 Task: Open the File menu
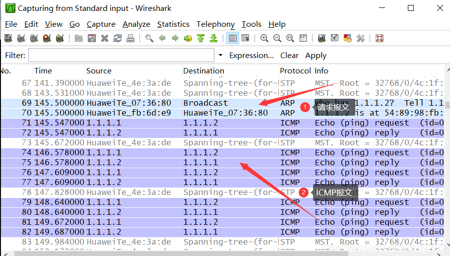click(11, 24)
